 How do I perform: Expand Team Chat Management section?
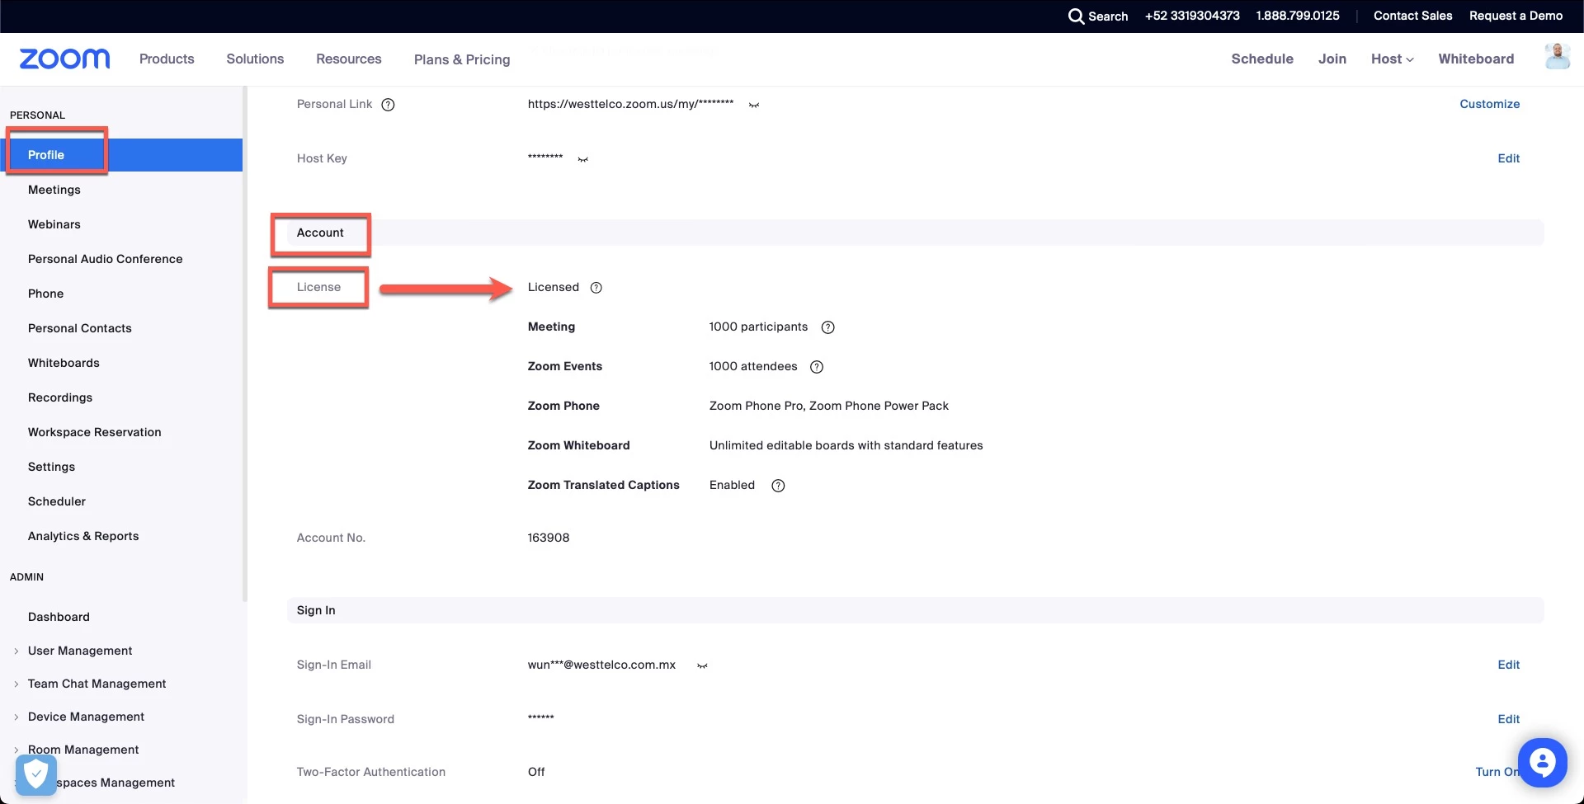pos(16,684)
